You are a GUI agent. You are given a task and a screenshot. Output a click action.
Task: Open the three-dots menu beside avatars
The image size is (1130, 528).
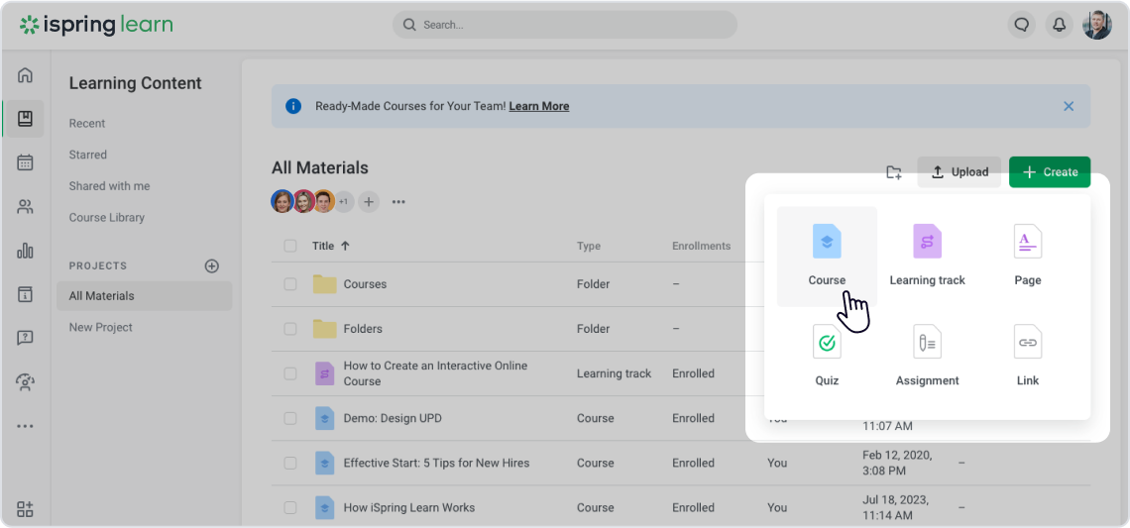(x=398, y=202)
